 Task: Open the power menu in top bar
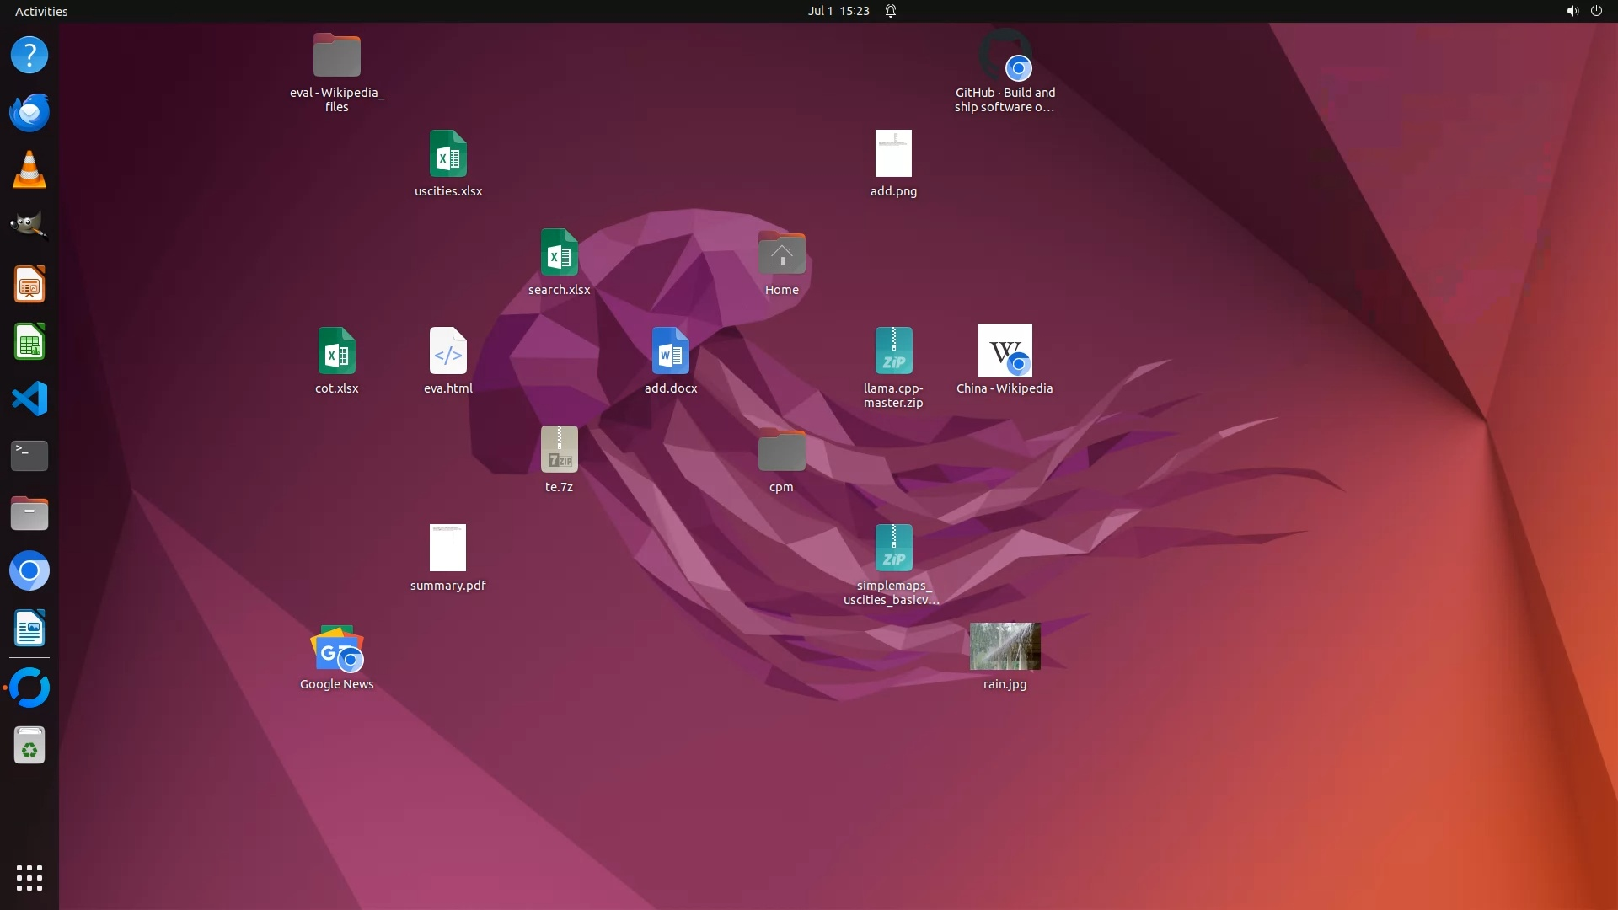point(1596,11)
